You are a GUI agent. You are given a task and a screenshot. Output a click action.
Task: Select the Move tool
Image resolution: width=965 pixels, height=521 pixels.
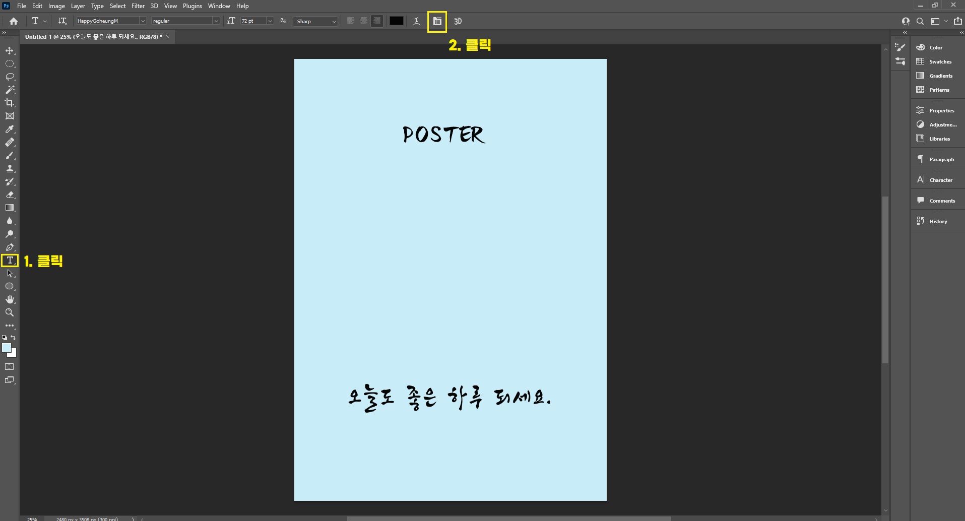click(x=10, y=50)
